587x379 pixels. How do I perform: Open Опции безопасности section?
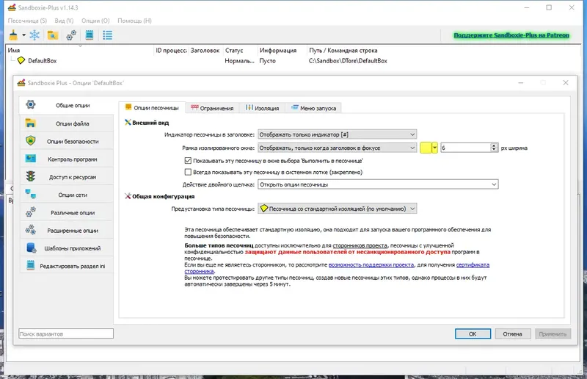66,141
